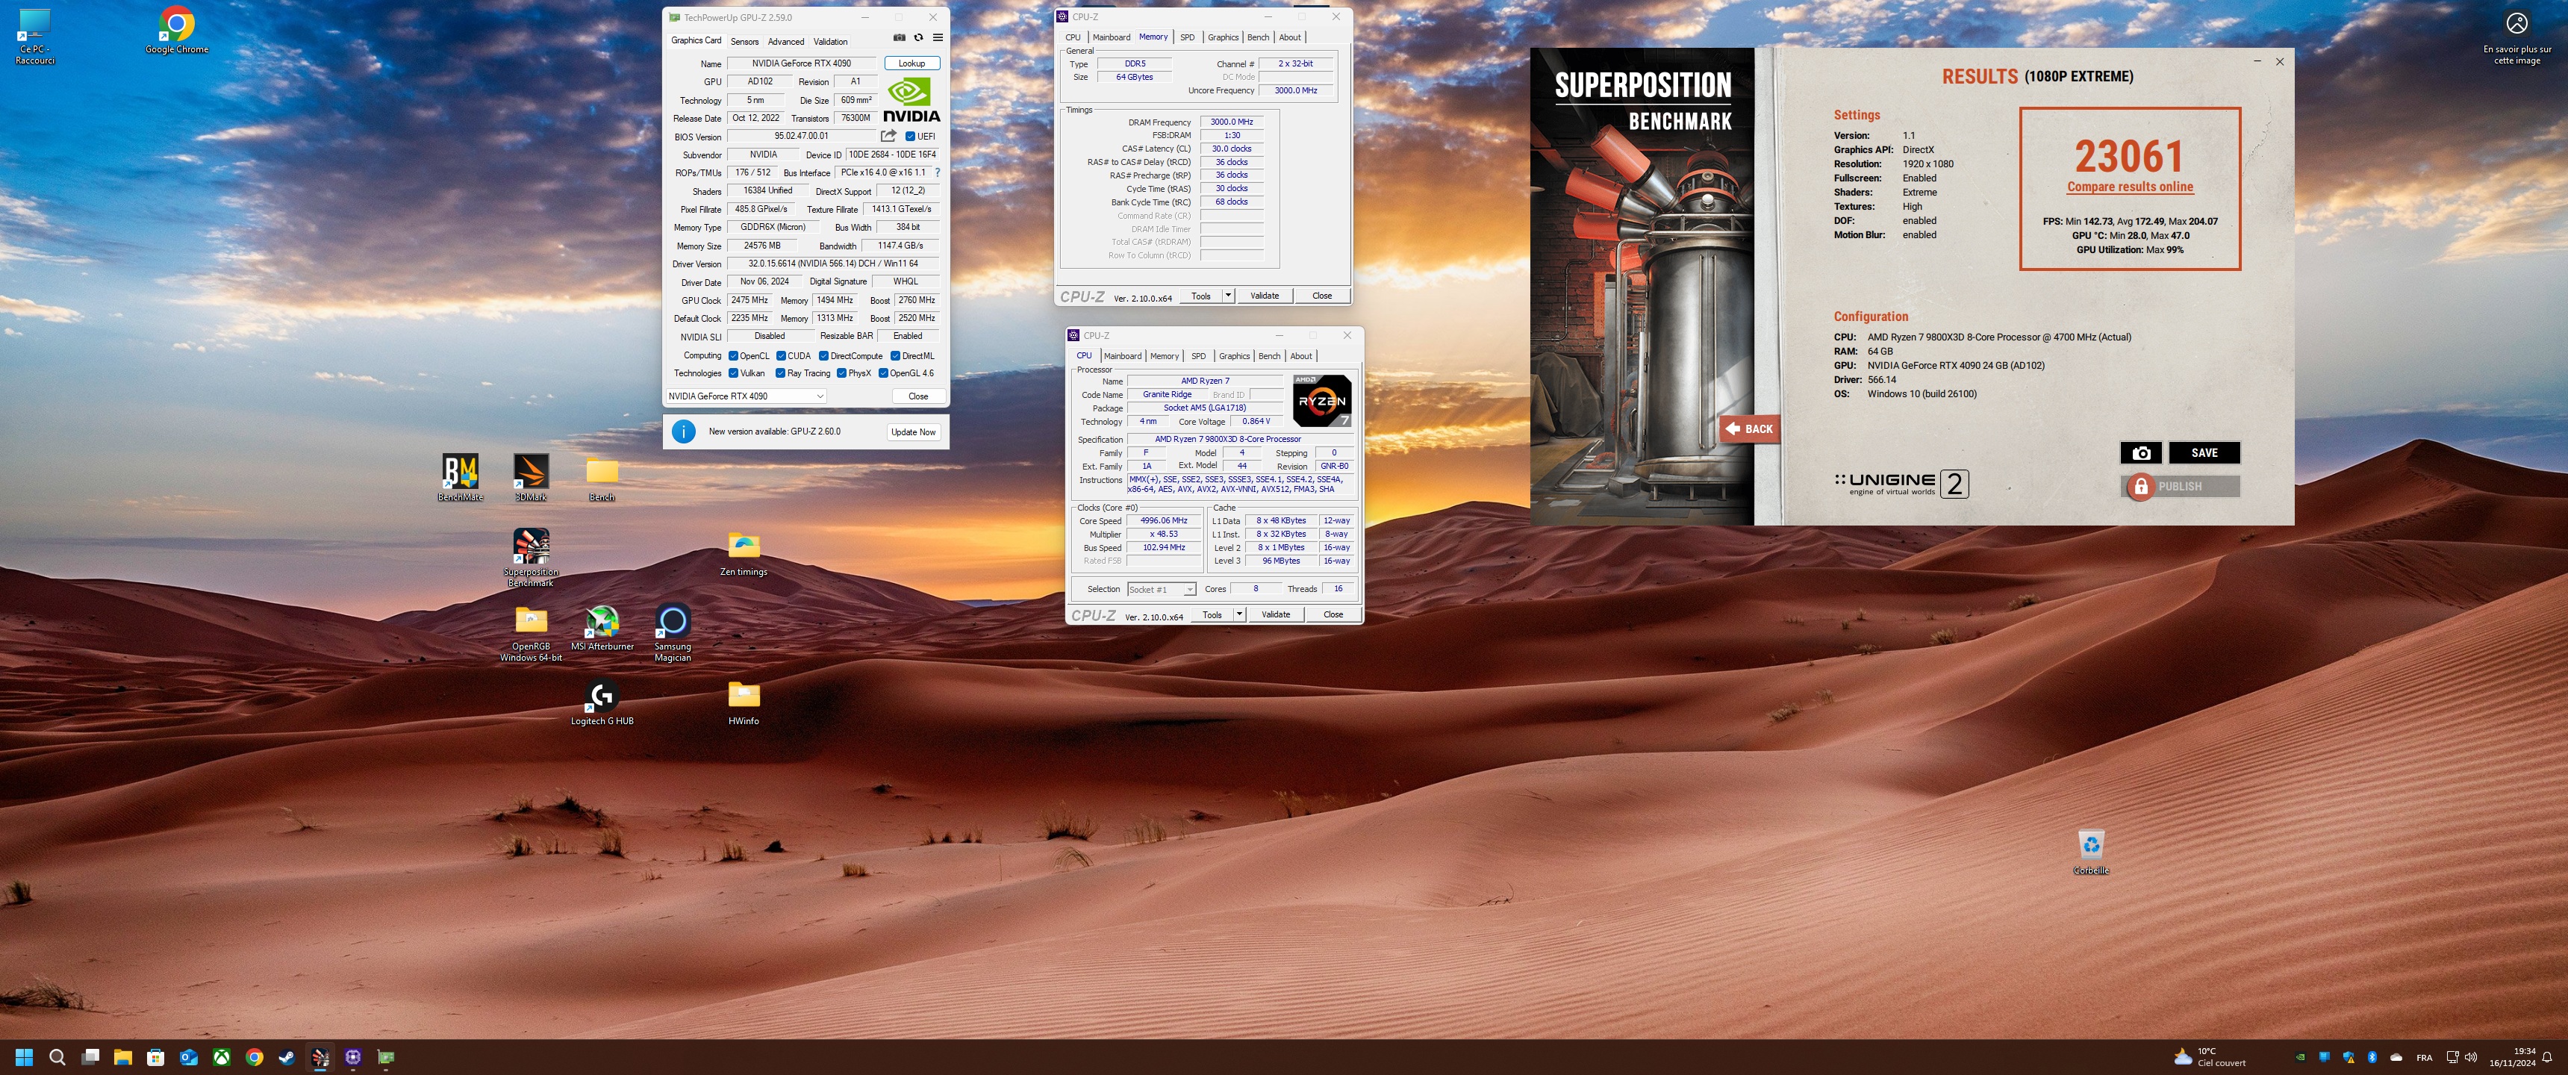Click the weather widget showing 10°C

(x=2210, y=1057)
